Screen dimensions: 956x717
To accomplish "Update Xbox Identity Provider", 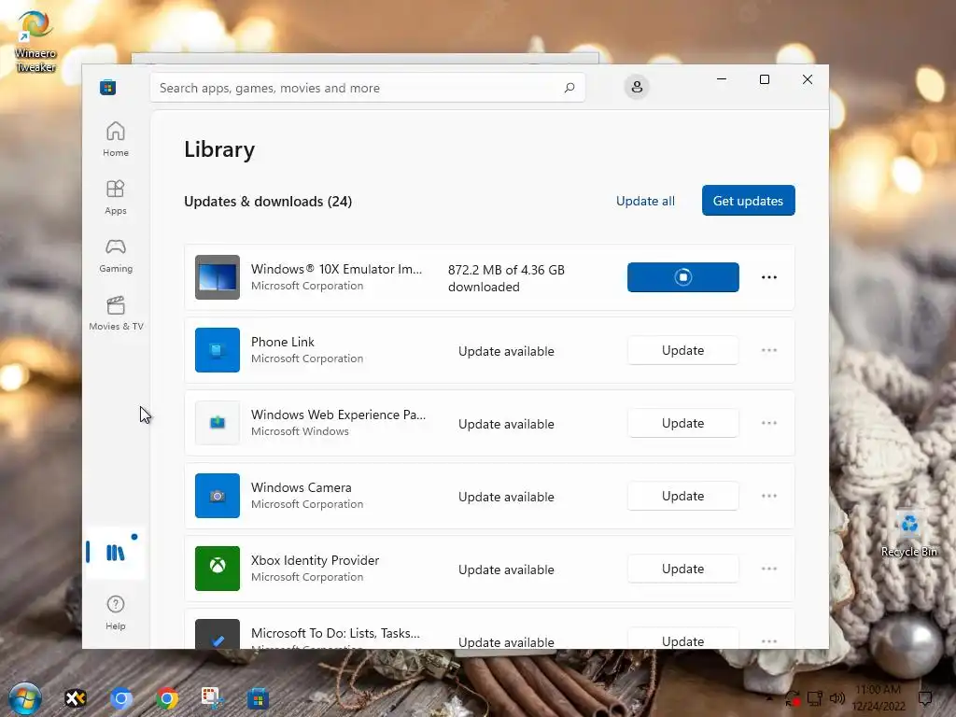I will tap(682, 569).
